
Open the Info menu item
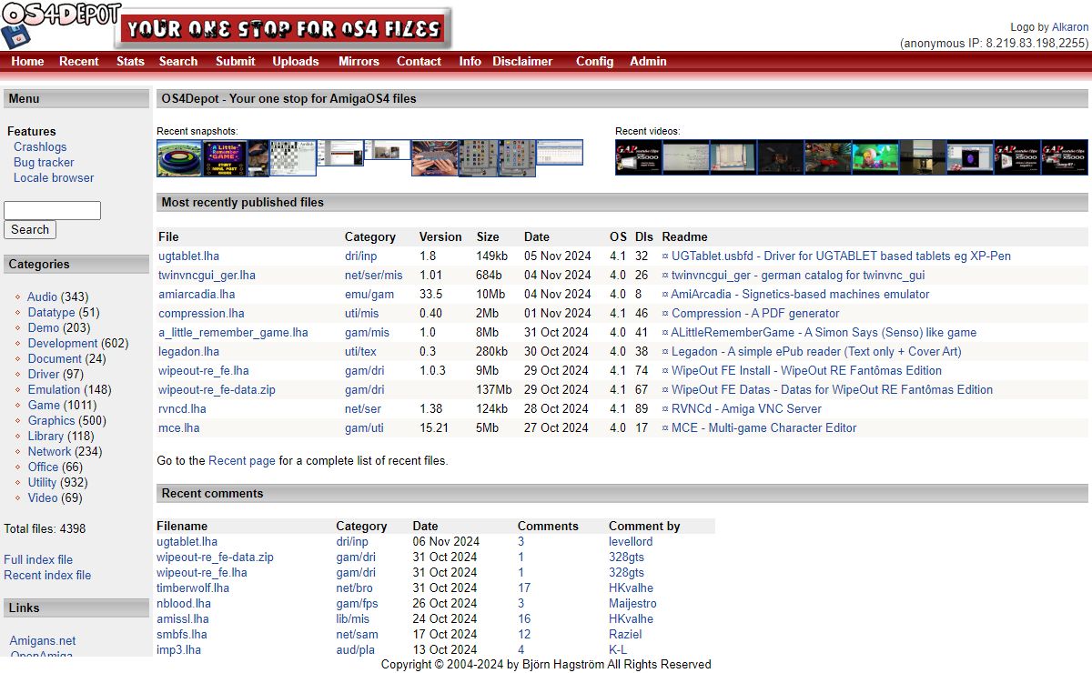[470, 61]
